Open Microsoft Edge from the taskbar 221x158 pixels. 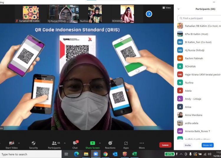tap(76, 154)
